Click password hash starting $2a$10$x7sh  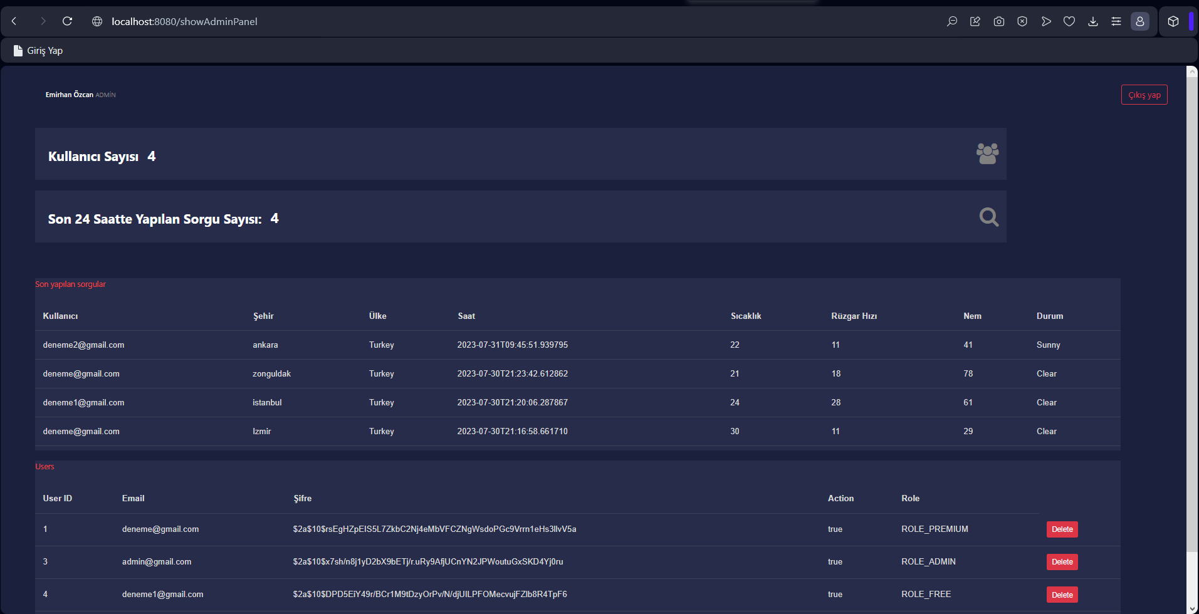(428, 562)
